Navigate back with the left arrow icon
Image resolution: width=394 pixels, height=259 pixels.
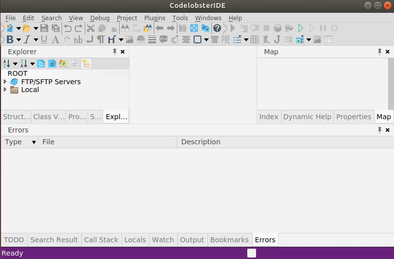(x=160, y=28)
